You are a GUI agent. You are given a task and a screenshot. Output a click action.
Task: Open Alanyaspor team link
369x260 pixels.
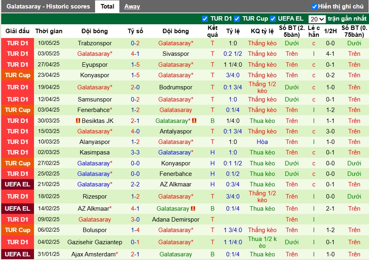[x=95, y=142]
